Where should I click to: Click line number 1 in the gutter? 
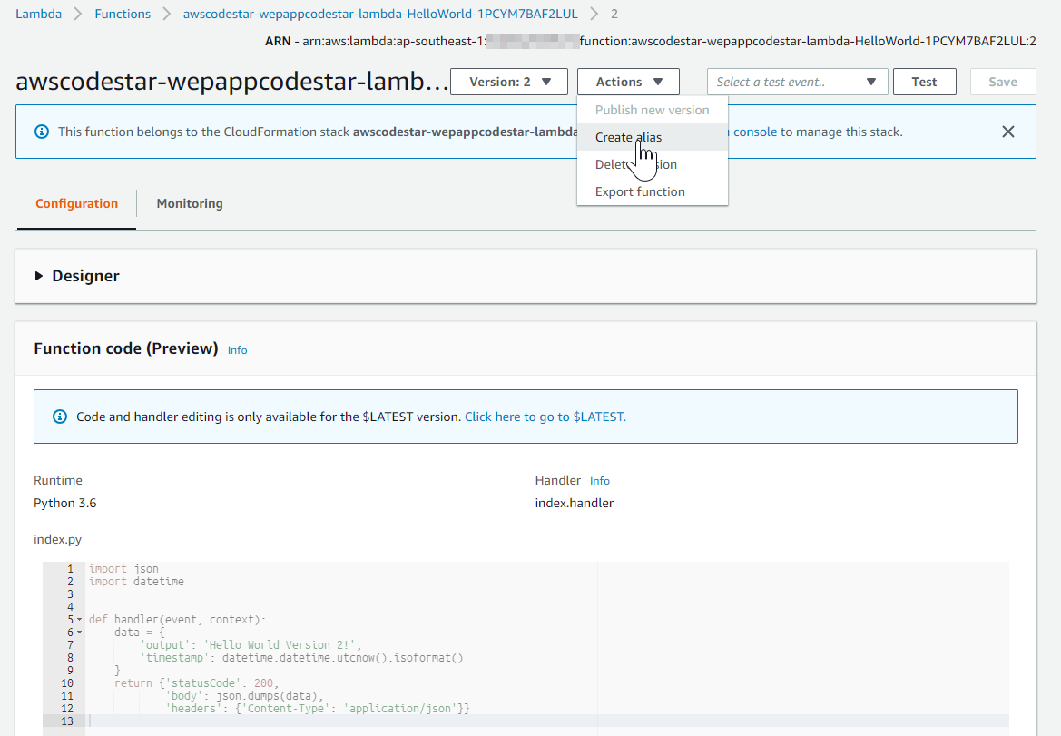(x=70, y=569)
